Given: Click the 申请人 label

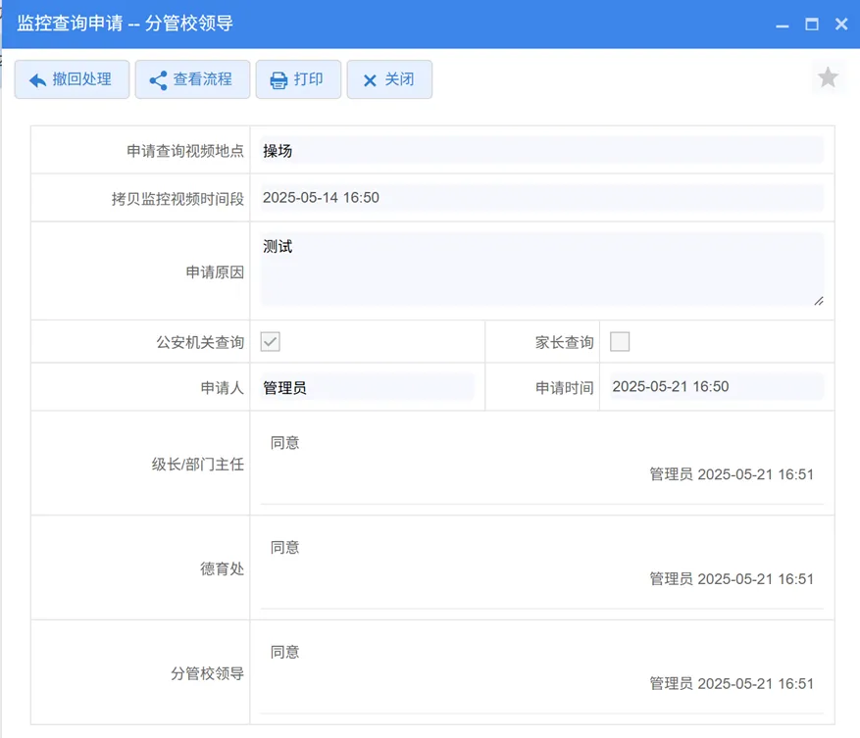Looking at the screenshot, I should point(223,388).
